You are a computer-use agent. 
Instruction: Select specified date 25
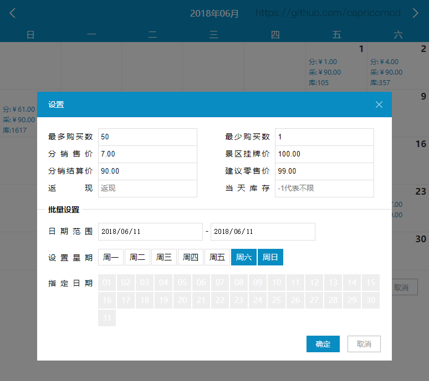[277, 300]
